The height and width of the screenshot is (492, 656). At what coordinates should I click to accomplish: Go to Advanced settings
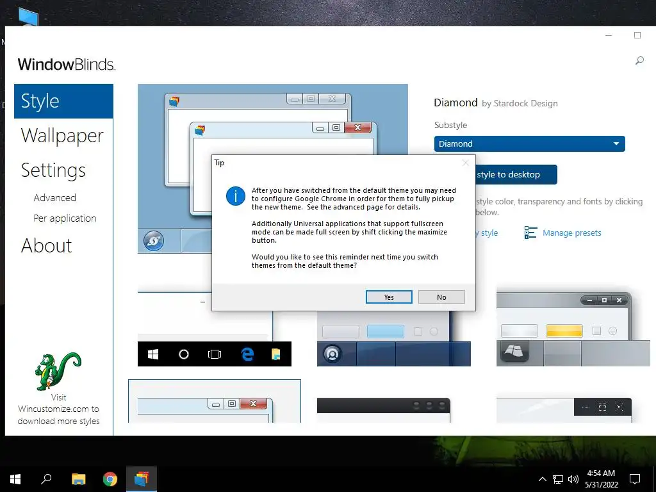(55, 197)
